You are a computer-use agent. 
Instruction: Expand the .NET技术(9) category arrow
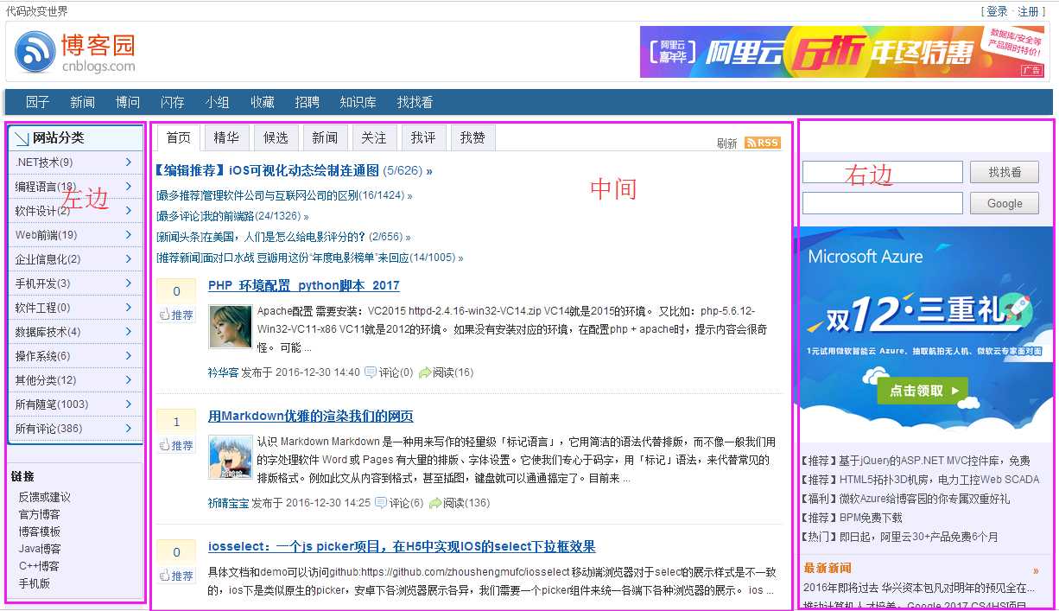tap(128, 162)
